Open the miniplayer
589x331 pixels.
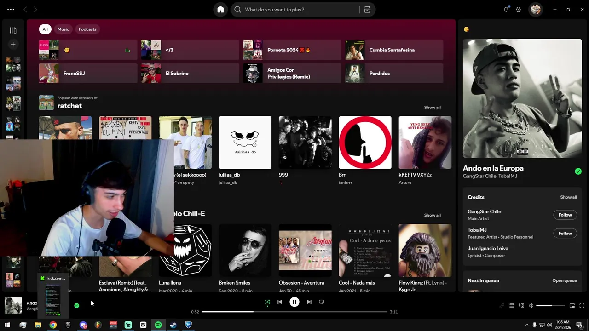(x=572, y=306)
